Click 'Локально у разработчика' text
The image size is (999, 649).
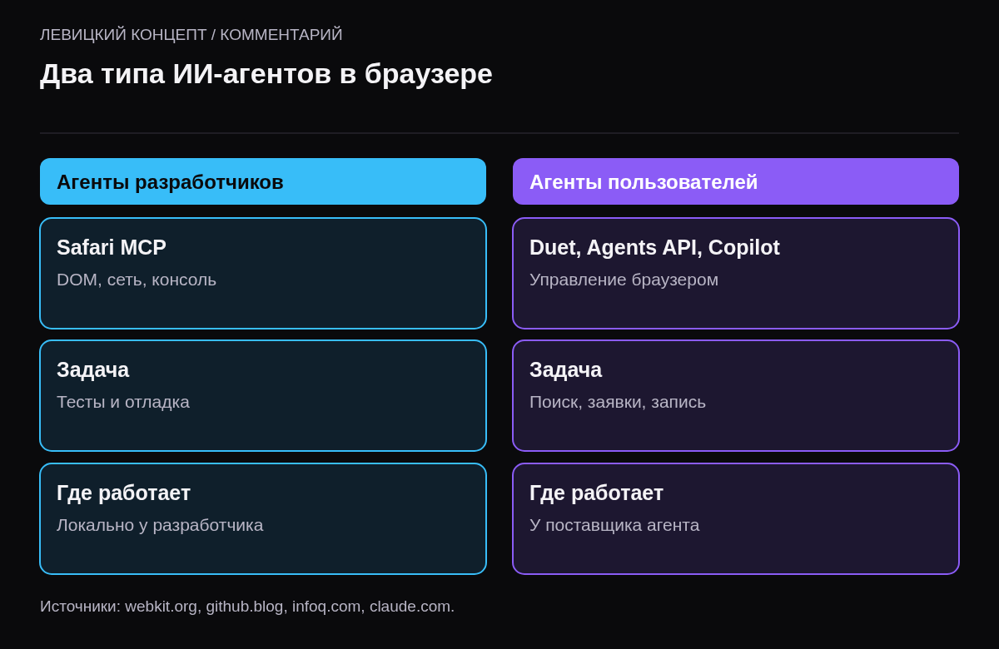click(160, 525)
